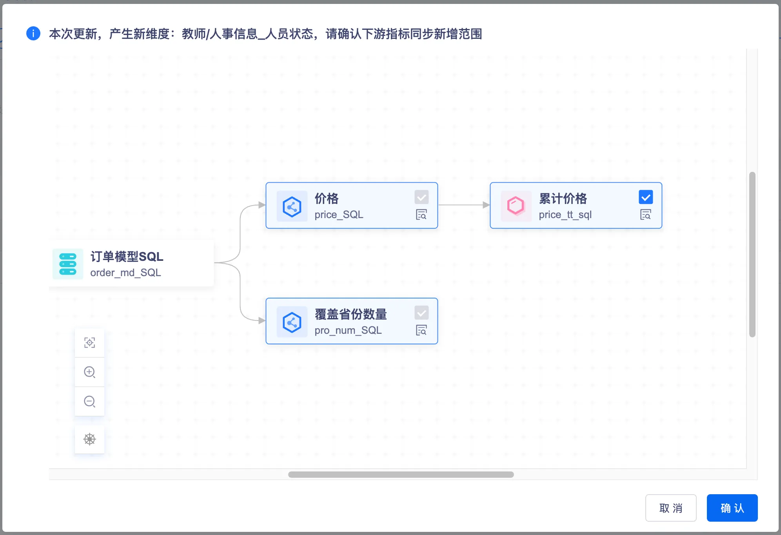The image size is (781, 535).
Task: Click the fit-to-view canvas icon
Action: point(89,343)
